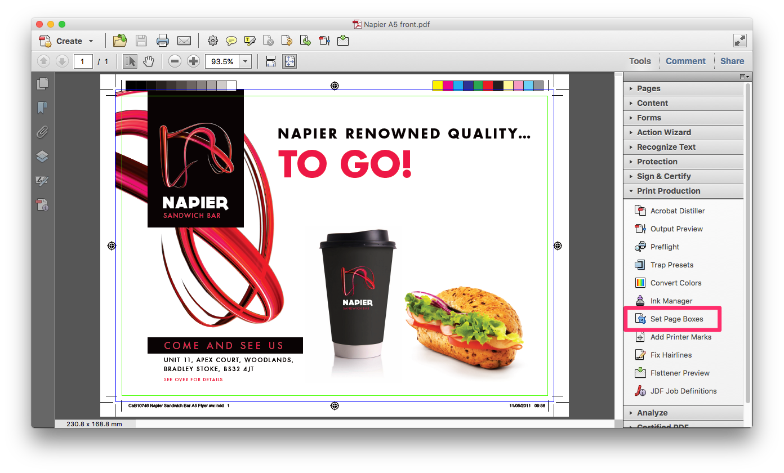Screen dimensions: 784x473
Task: Open Output Preview
Action: point(676,229)
